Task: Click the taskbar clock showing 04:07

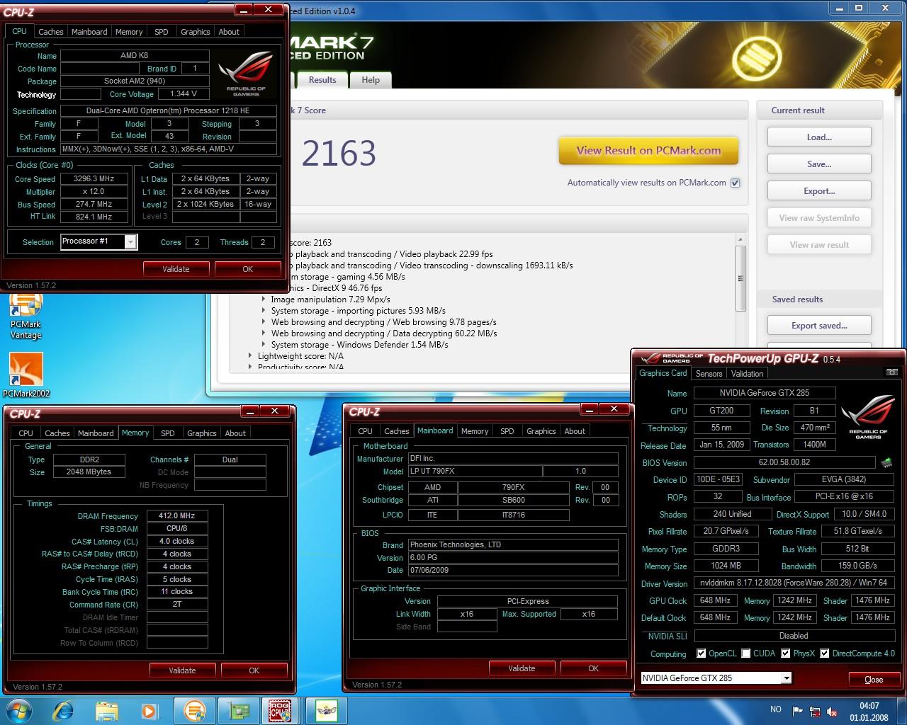Action: [869, 712]
